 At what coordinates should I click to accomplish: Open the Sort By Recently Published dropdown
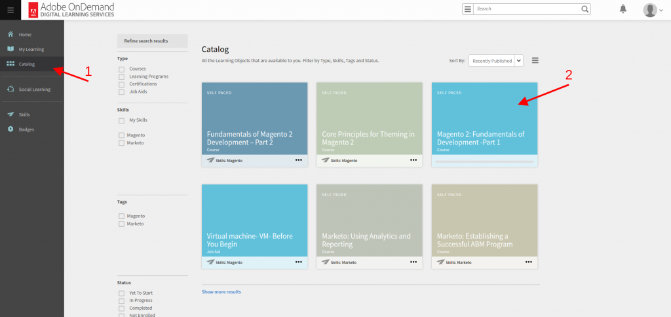(x=496, y=61)
